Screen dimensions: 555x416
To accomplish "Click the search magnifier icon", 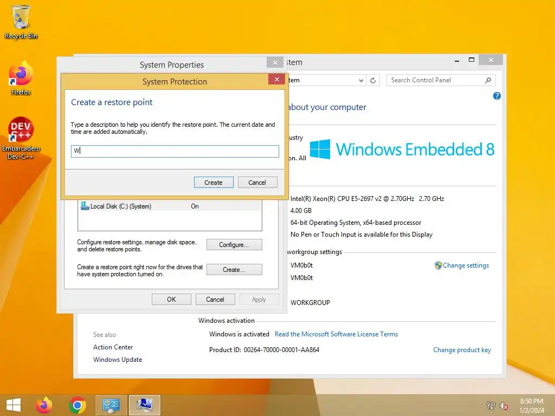I will pos(488,80).
